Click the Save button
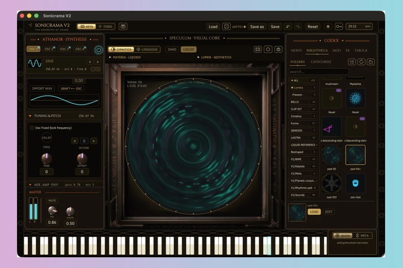The height and width of the screenshot is (268, 403). pos(275,27)
